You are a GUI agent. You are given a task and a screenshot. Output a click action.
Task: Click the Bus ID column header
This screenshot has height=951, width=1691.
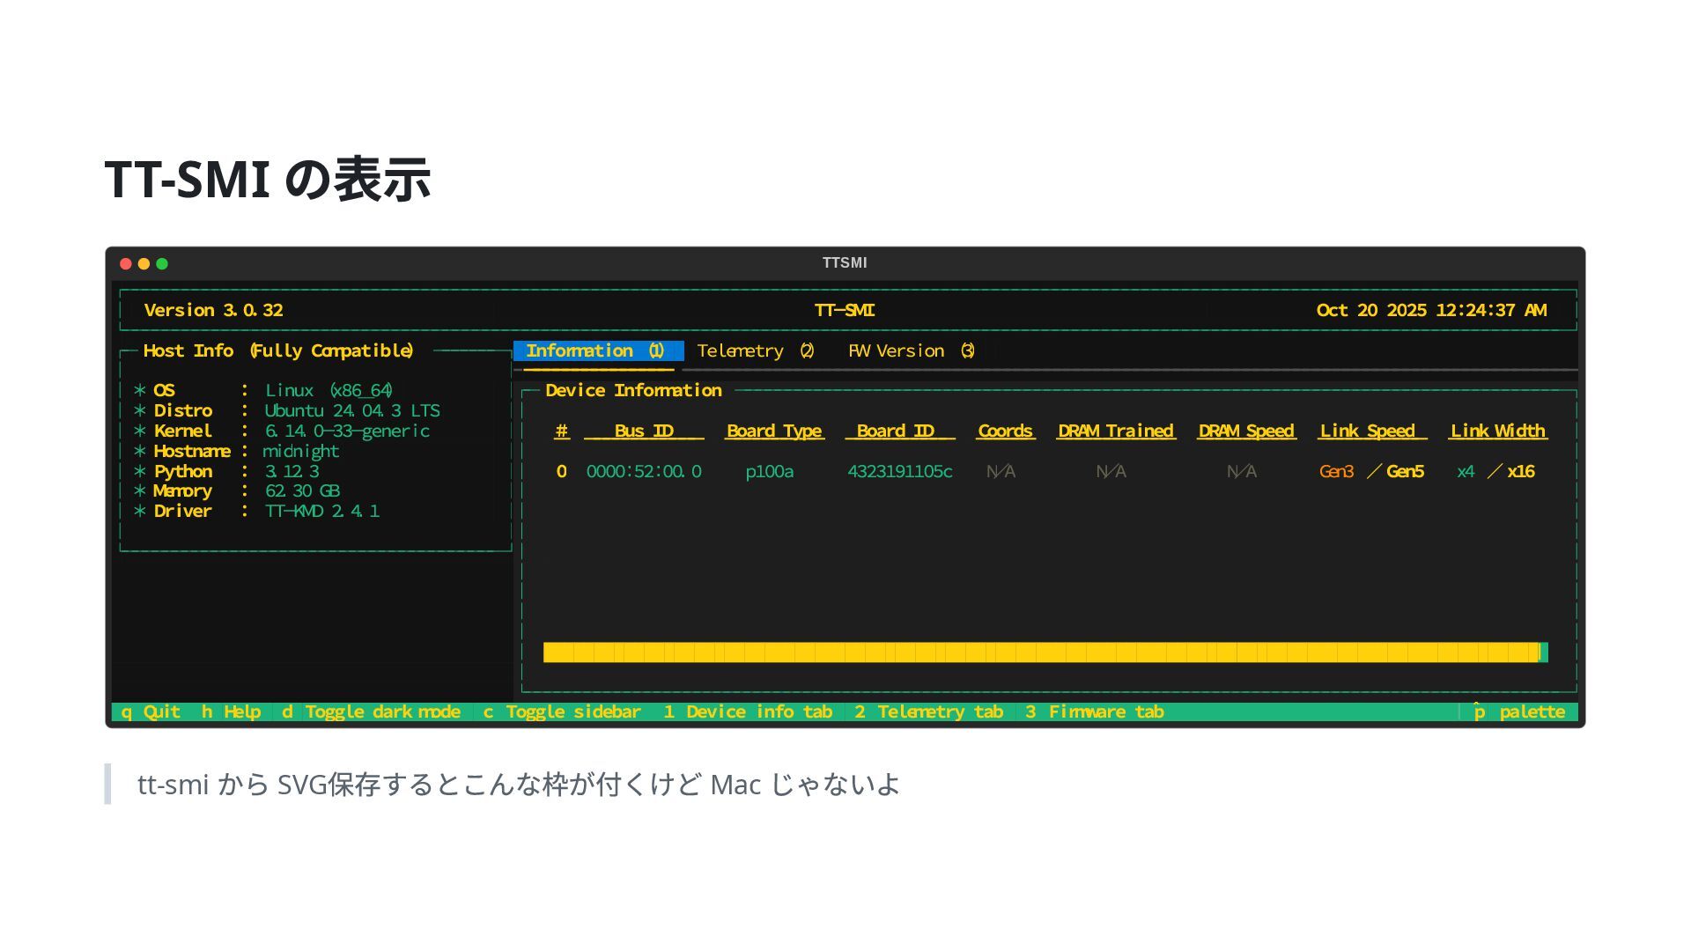click(x=644, y=431)
